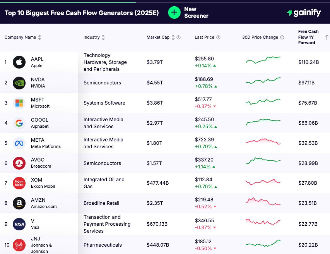Click the Company Name column header
Screen dimensions: 330x254
pyautogui.click(x=20, y=37)
